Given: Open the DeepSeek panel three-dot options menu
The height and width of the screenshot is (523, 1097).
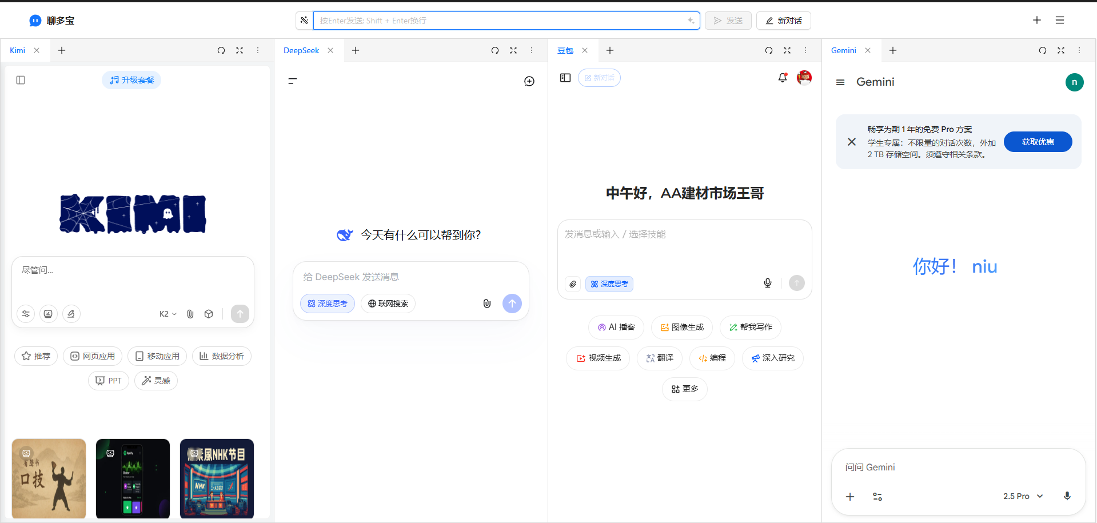Looking at the screenshot, I should (532, 50).
